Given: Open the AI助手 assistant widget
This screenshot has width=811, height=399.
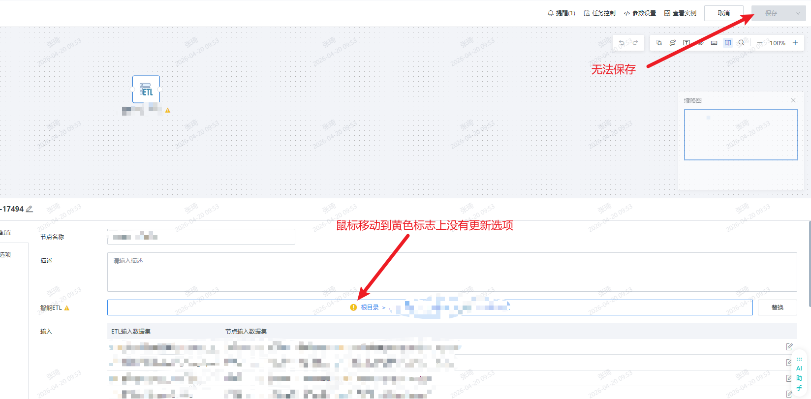Looking at the screenshot, I should pyautogui.click(x=799, y=374).
